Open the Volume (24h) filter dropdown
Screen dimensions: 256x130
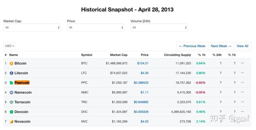[159, 28]
